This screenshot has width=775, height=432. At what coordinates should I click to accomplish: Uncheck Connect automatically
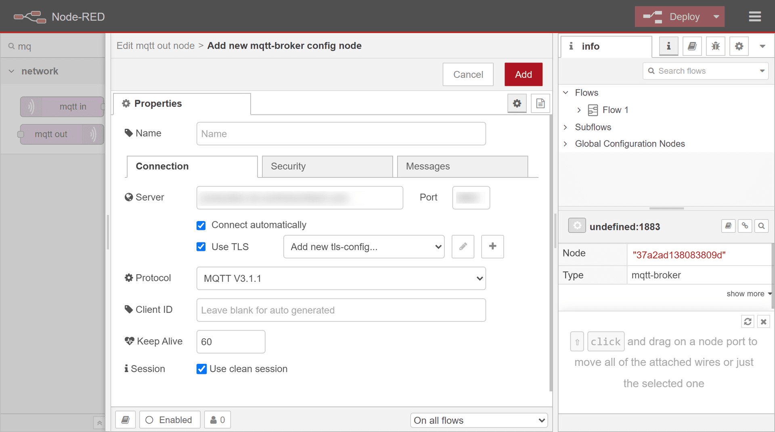tap(201, 225)
